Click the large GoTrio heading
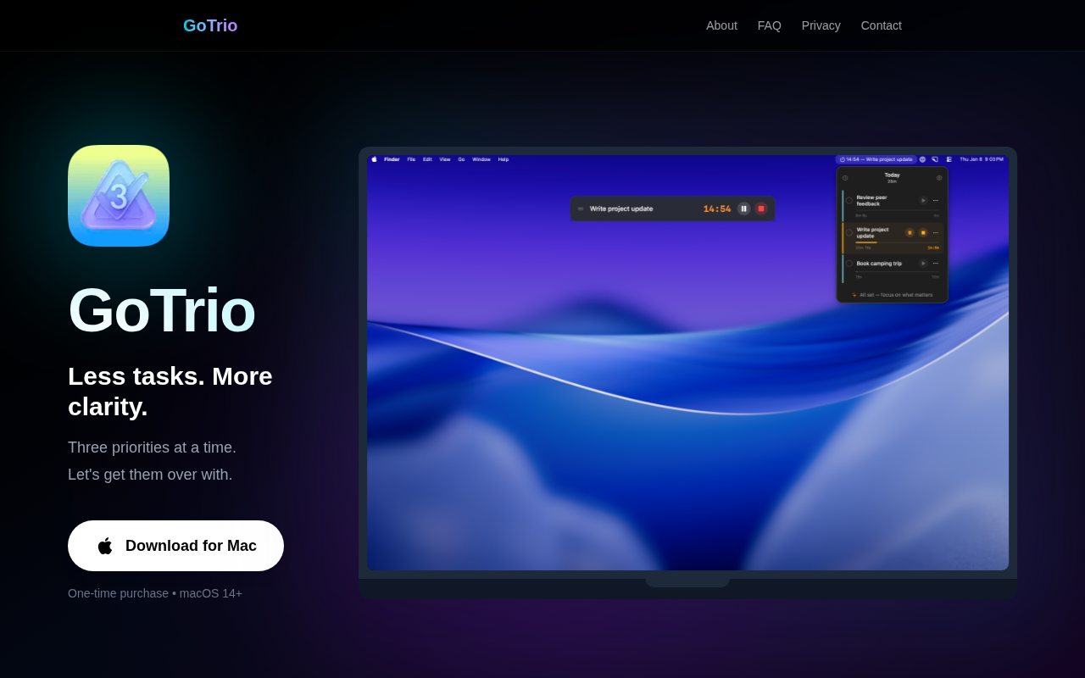Screen dimensions: 1085x678 coord(161,310)
